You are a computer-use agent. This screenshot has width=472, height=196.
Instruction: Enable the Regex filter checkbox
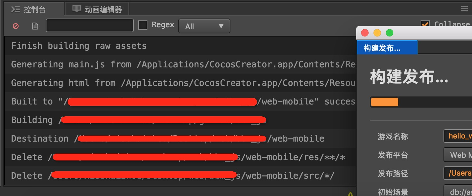[x=142, y=25]
